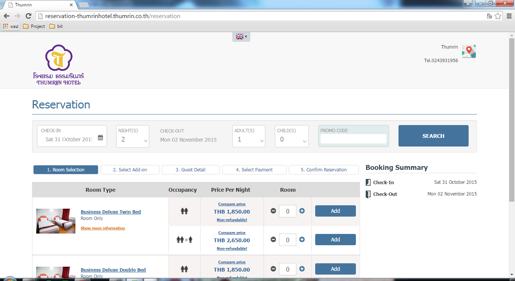Click the browser forward arrow
The image size is (515, 281).
(x=17, y=16)
